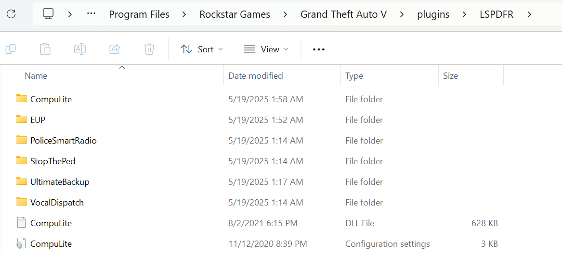Expand the chevron after LSPDFR breadcrumb

point(529,14)
